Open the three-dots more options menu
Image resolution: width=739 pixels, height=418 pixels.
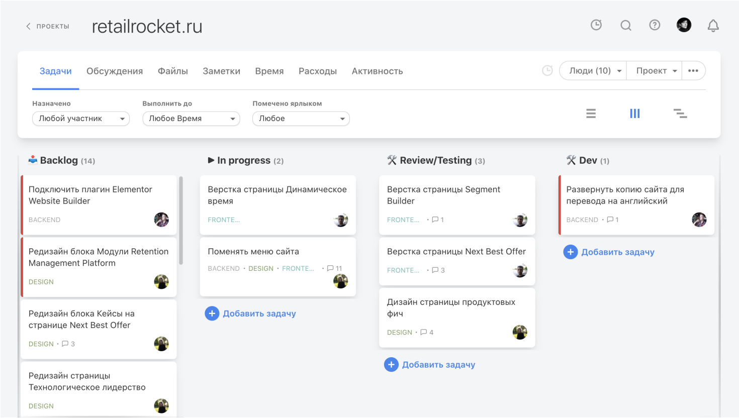[693, 71]
